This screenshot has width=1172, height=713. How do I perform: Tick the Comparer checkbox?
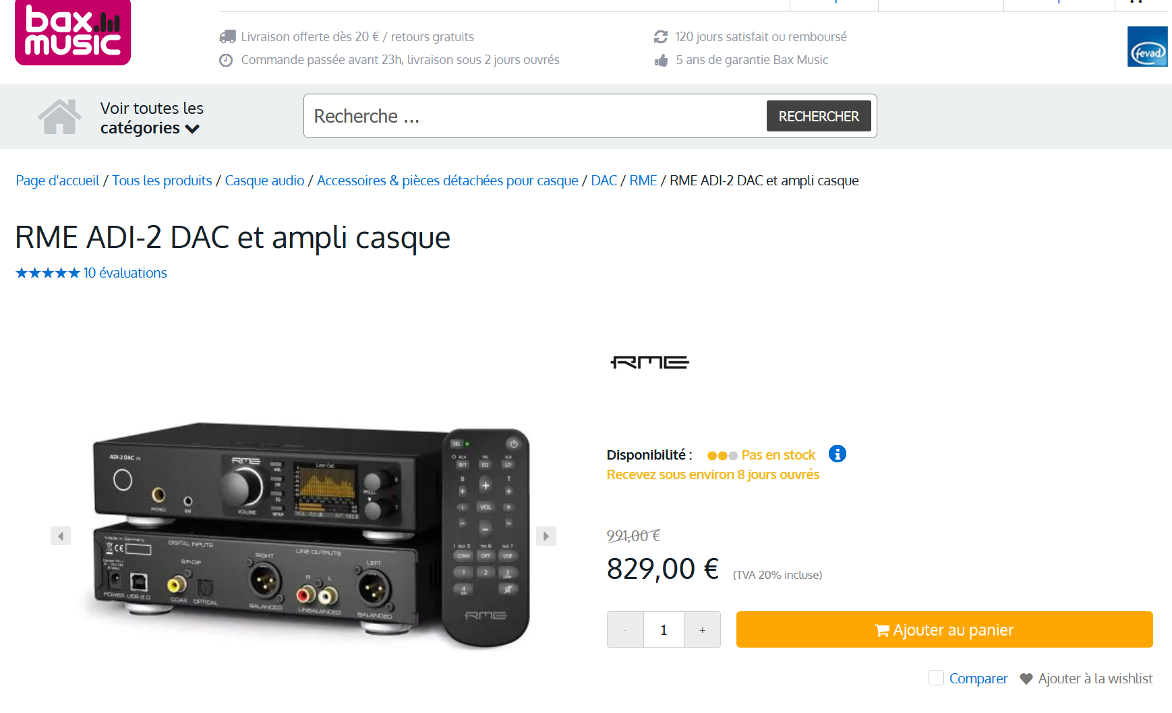(x=936, y=677)
